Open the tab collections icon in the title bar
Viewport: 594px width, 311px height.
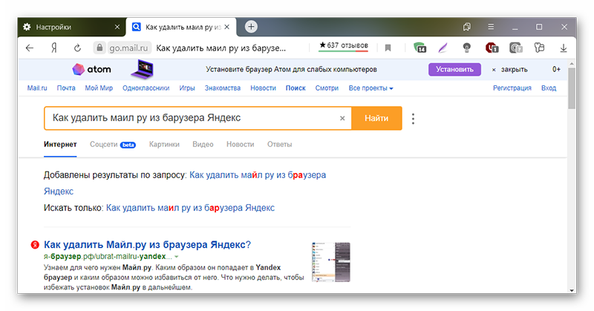pyautogui.click(x=467, y=27)
